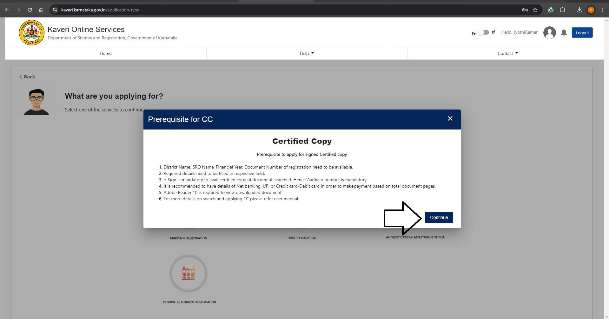Click the Karnataka government emblem logo
The image size is (609, 319).
click(x=31, y=33)
